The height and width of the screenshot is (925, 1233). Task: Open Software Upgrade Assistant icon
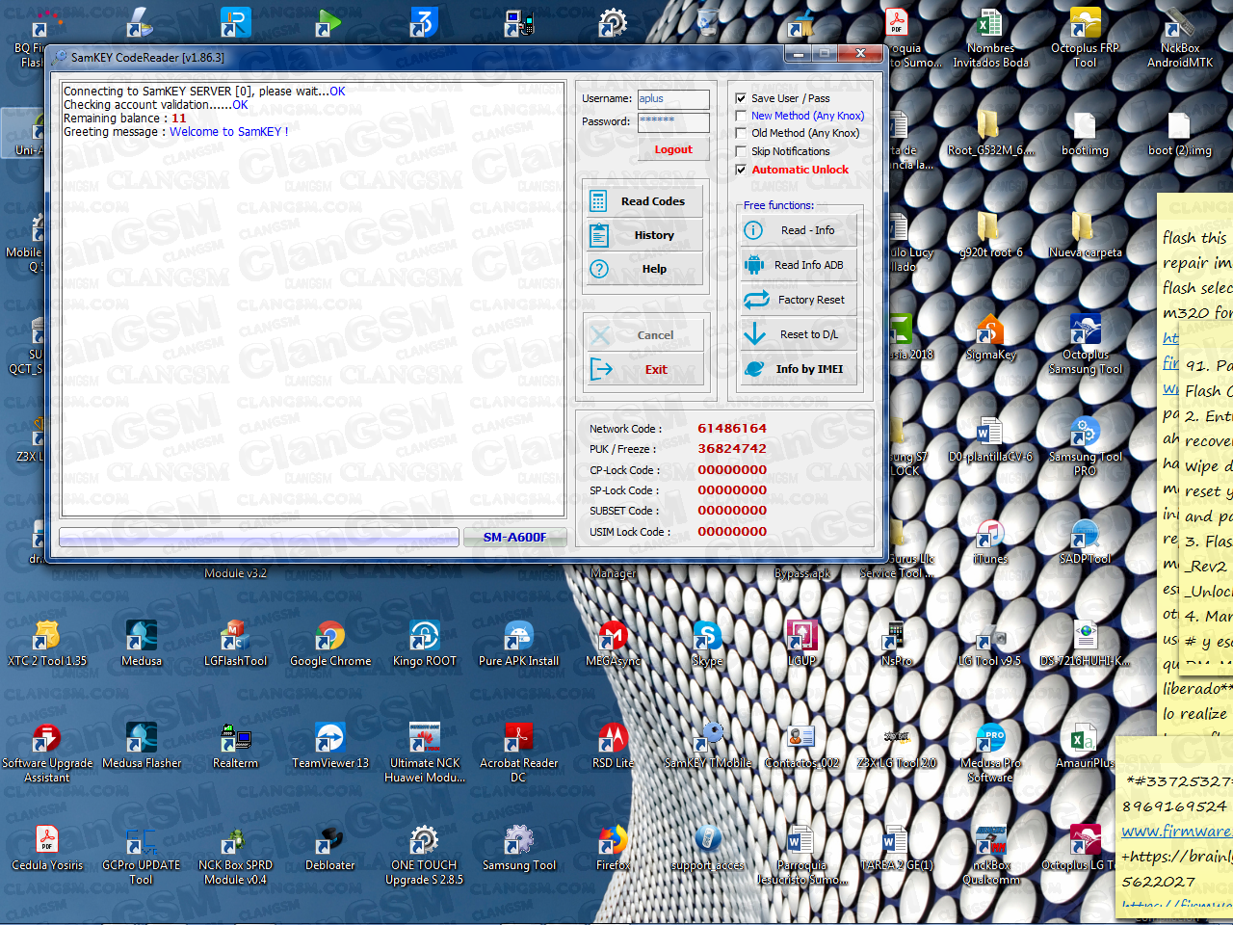point(46,753)
